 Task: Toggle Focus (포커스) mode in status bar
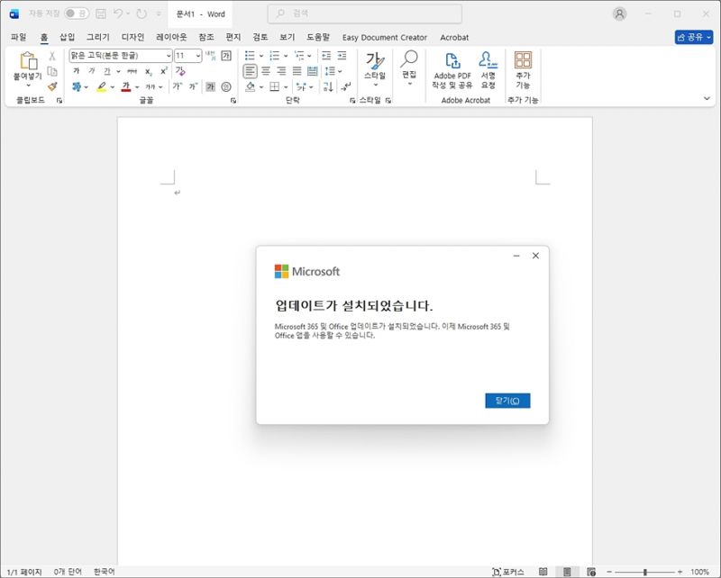point(507,572)
